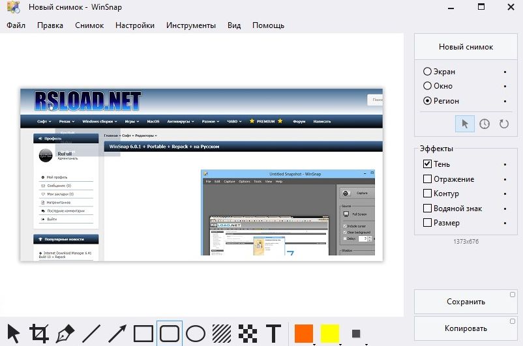Minimize the WinSnap window

451,7
